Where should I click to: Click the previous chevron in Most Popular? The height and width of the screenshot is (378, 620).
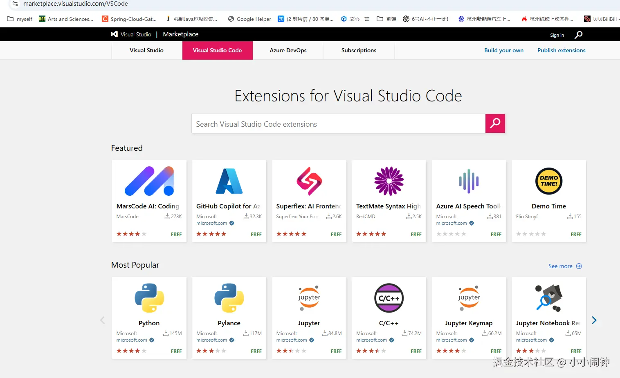point(103,320)
